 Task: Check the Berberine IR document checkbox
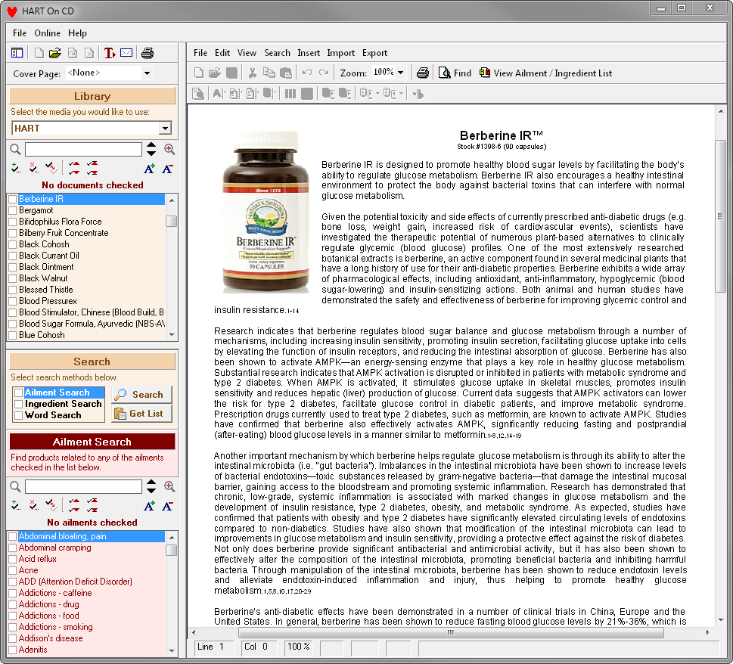coord(13,199)
